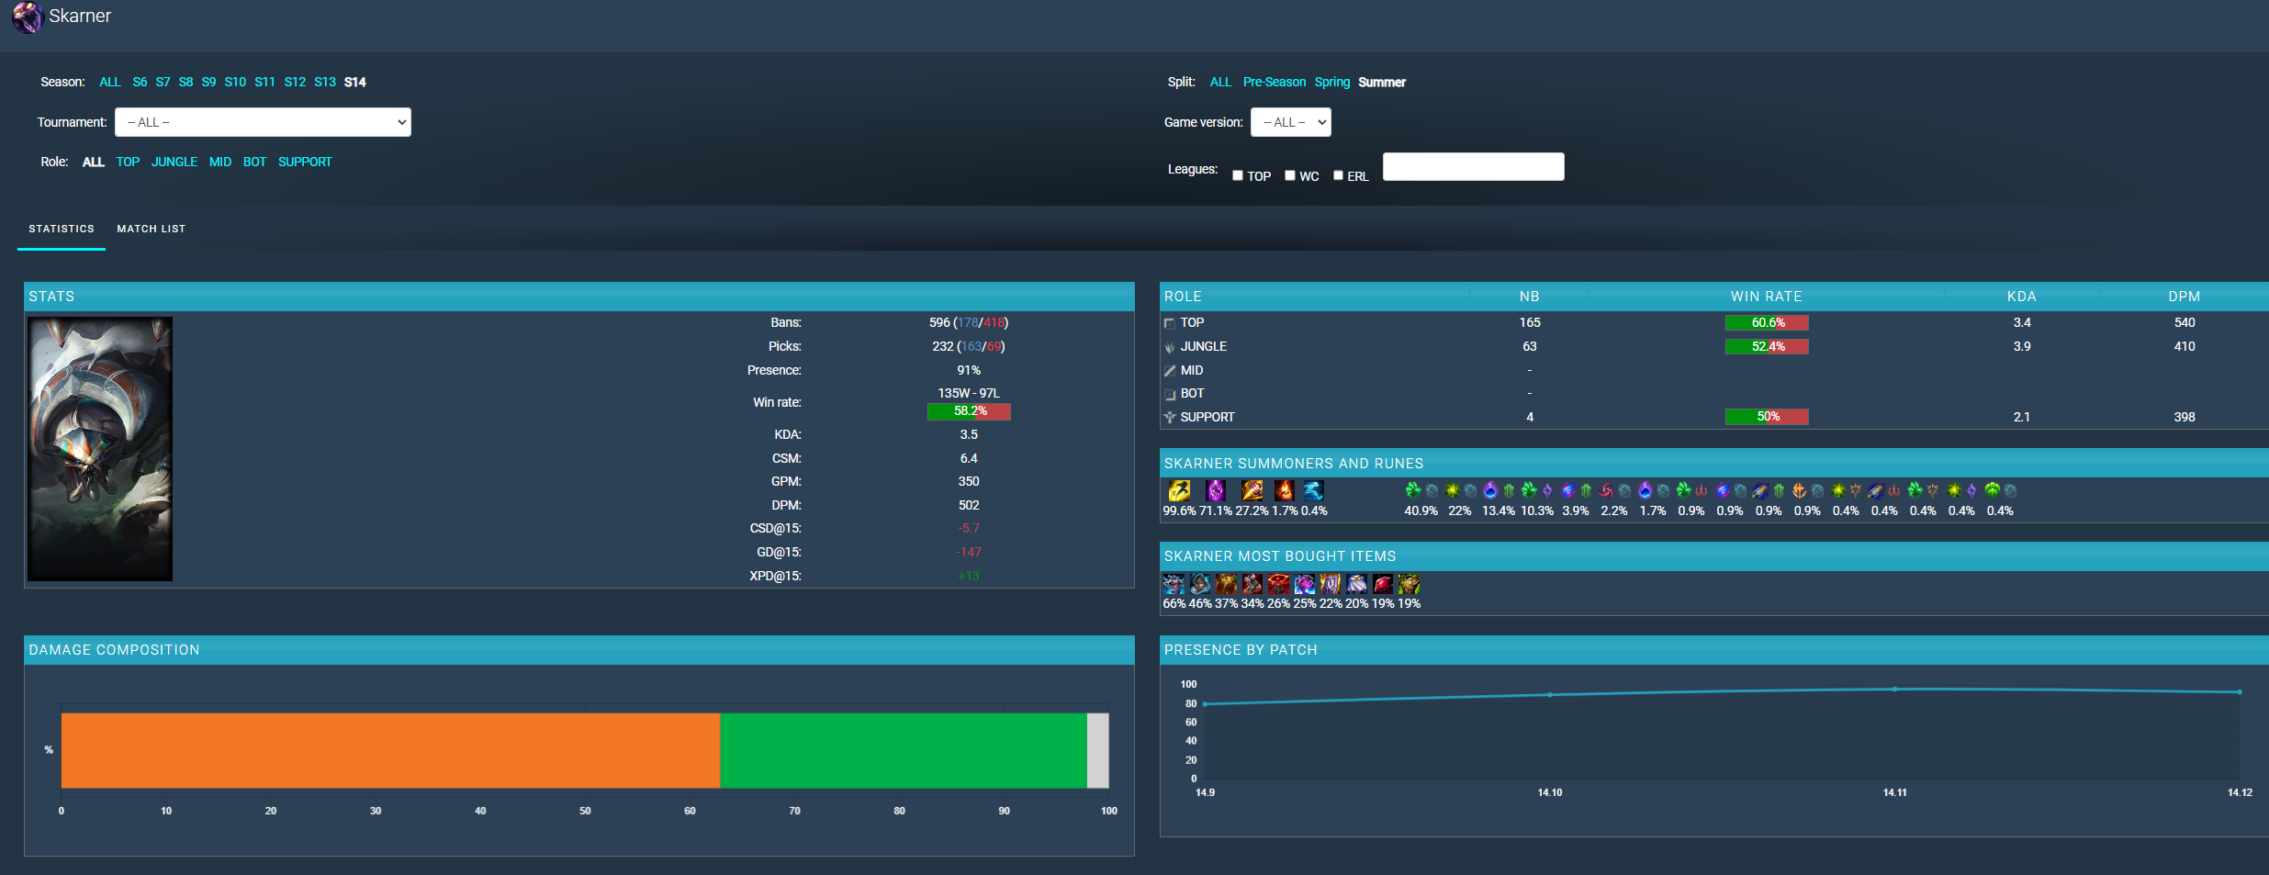Select season S13 filter

point(325,83)
